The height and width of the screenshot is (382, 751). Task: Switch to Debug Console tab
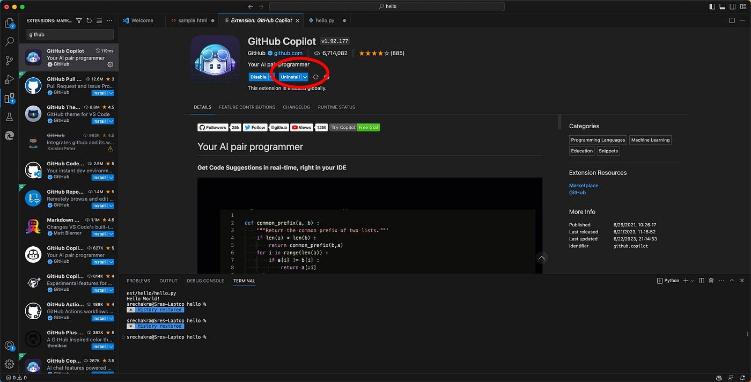[205, 281]
